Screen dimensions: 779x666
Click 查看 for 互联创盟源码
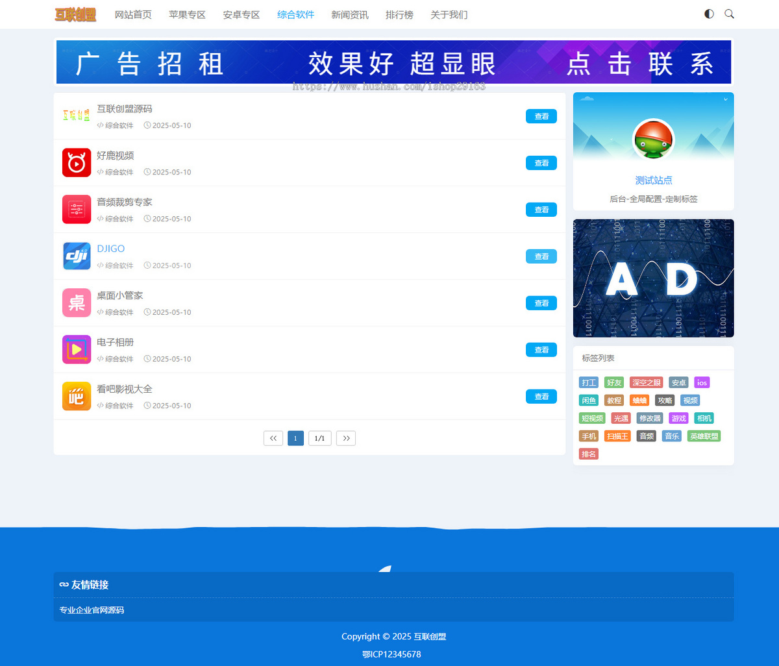click(541, 116)
